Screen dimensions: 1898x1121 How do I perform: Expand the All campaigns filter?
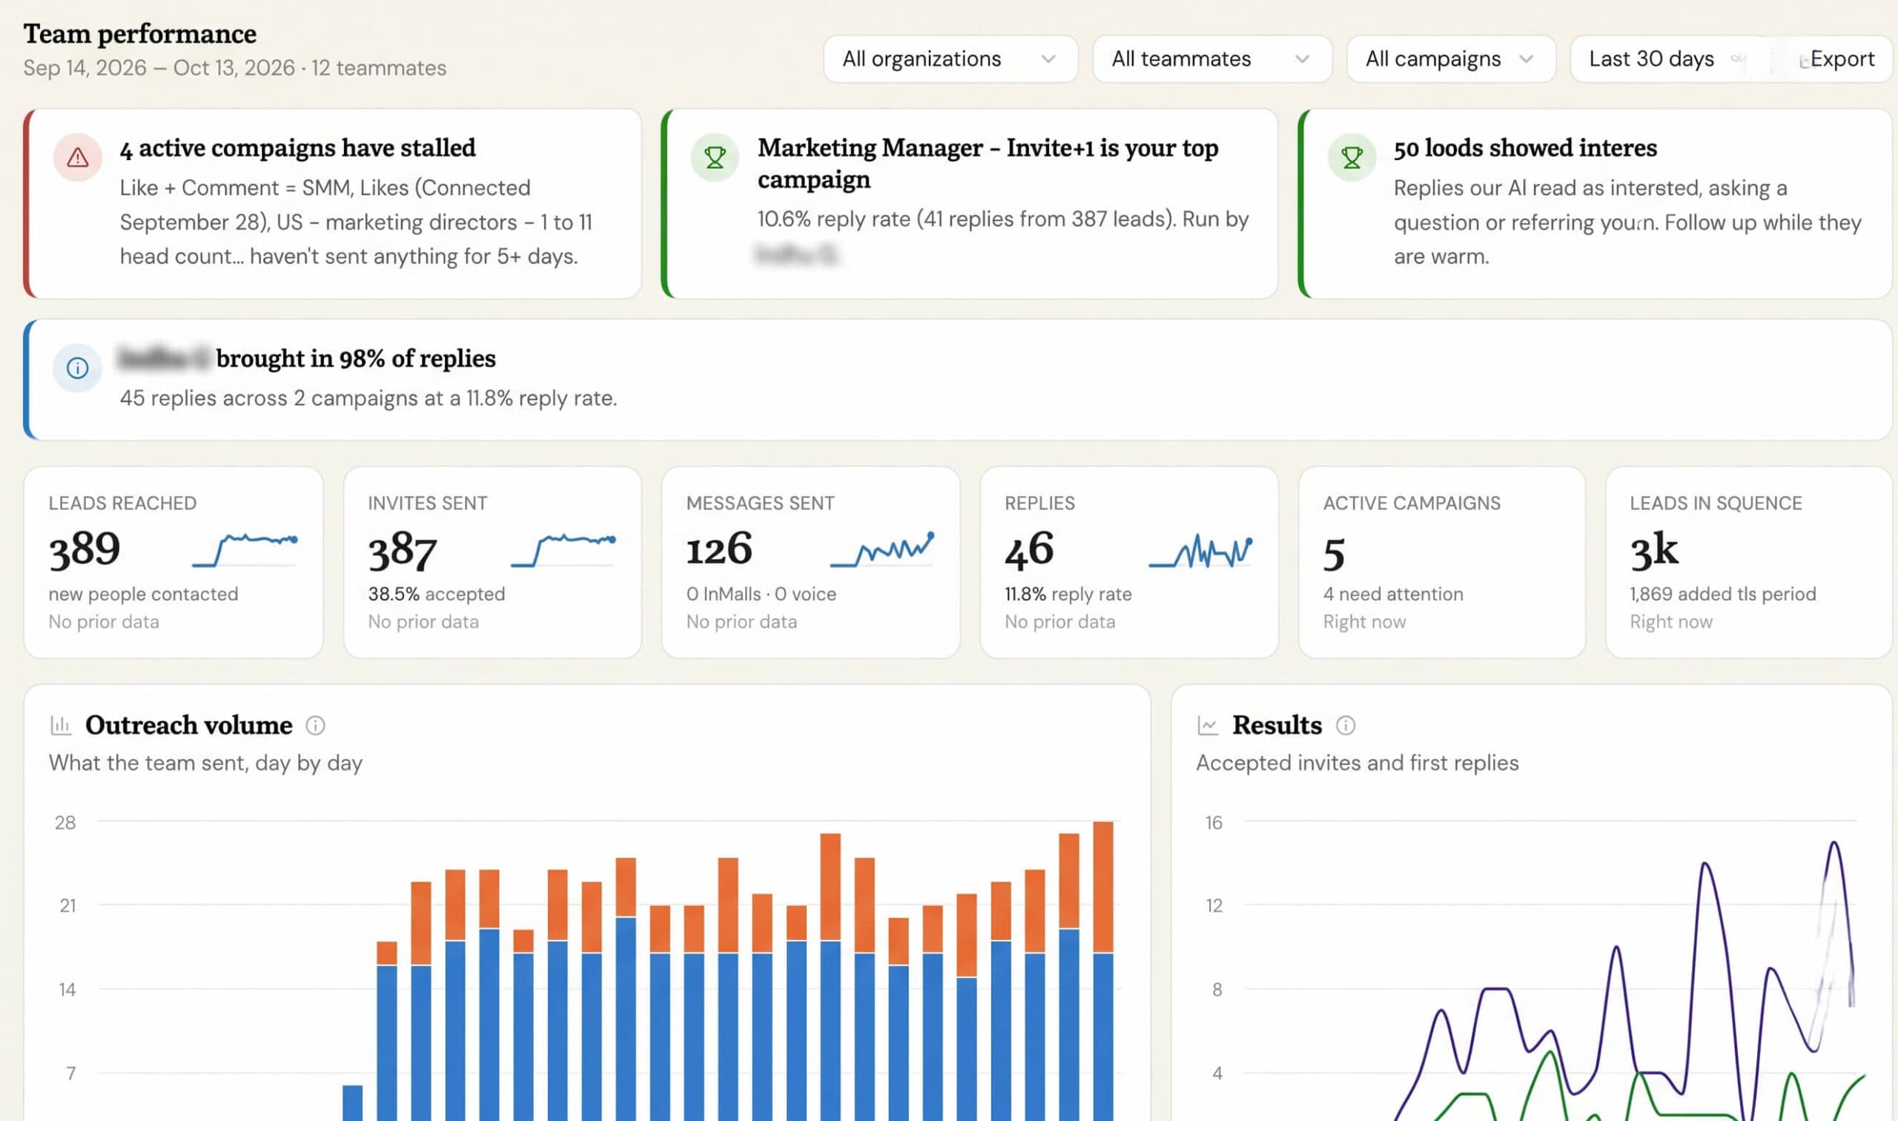1451,59
